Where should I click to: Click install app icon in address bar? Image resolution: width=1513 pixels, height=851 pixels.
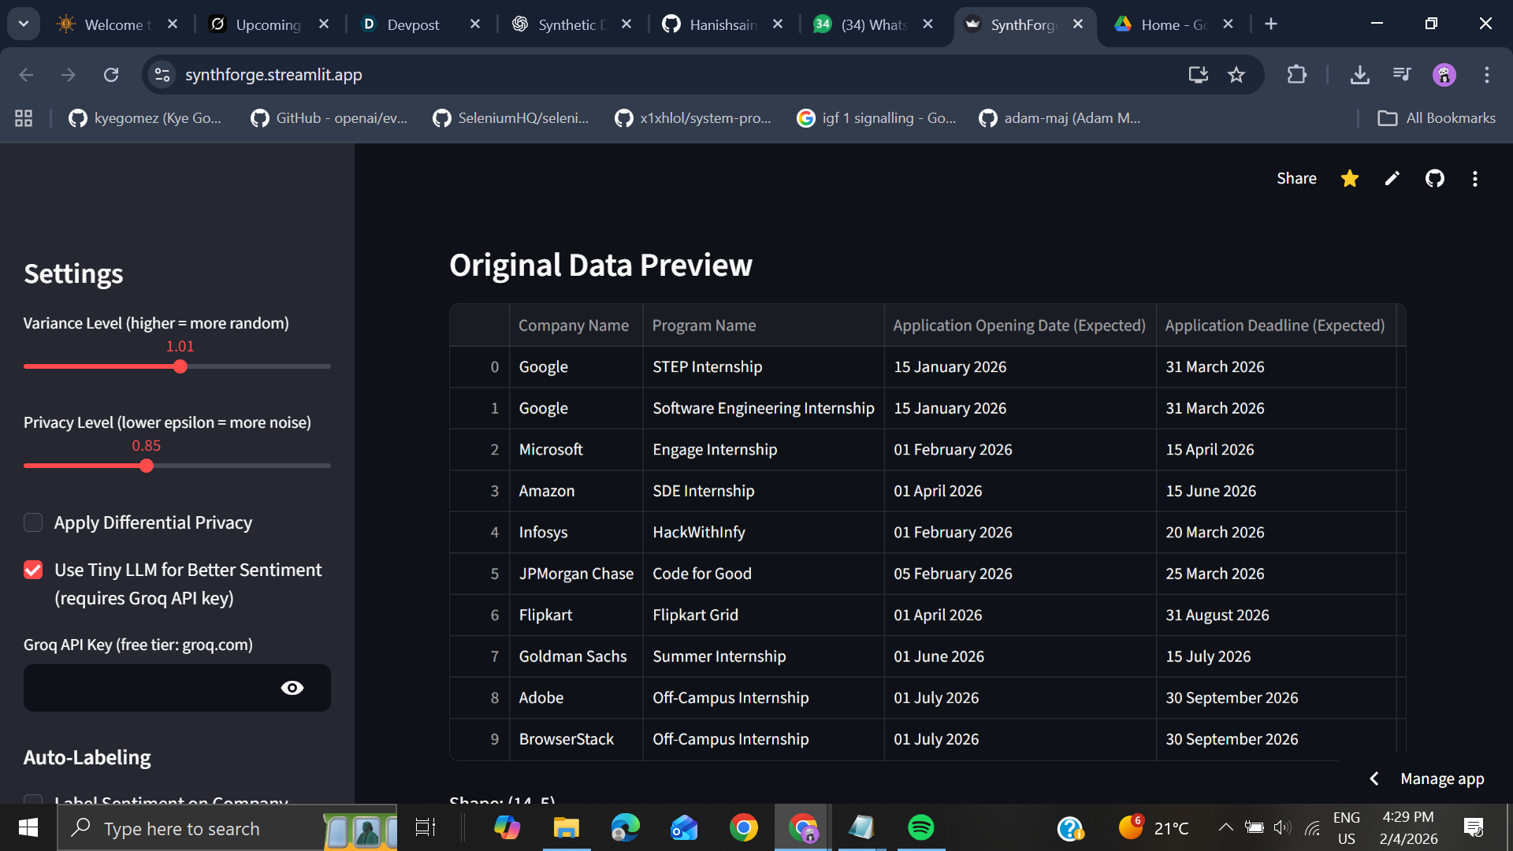1198,75
